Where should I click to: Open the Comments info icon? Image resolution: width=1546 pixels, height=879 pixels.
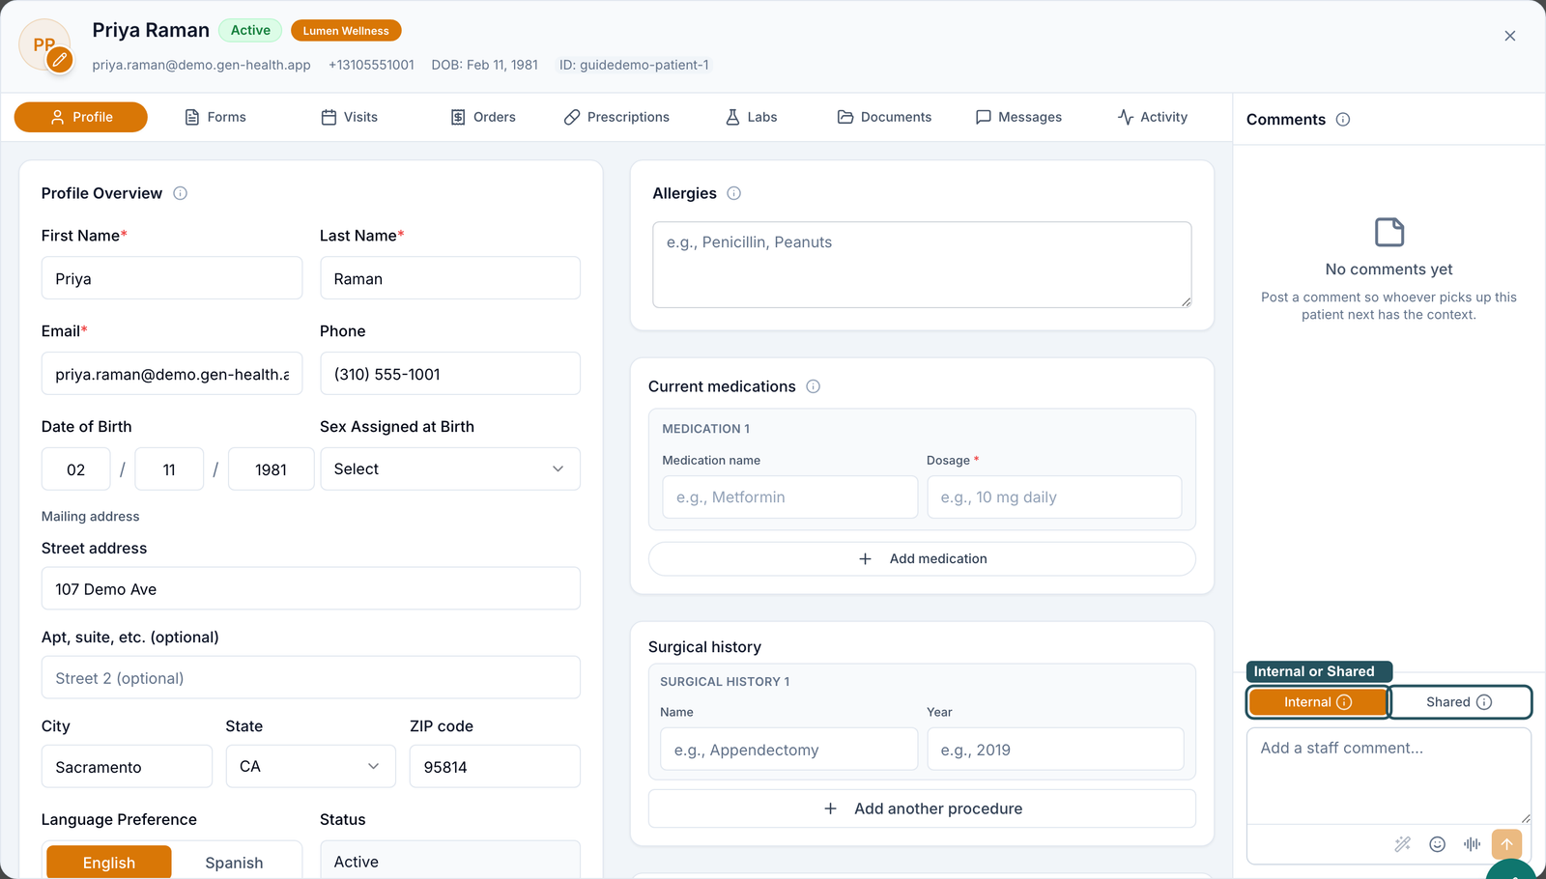click(x=1343, y=120)
